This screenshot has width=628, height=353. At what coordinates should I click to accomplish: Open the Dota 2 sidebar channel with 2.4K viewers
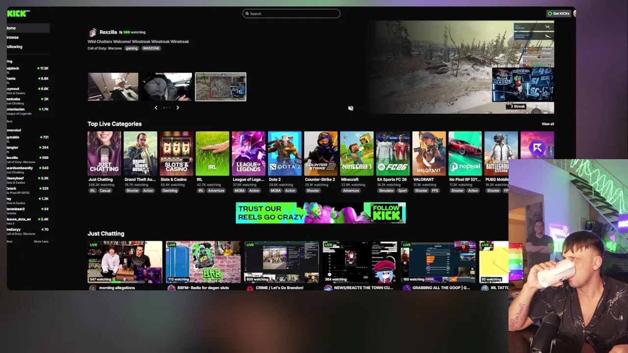tap(28, 221)
